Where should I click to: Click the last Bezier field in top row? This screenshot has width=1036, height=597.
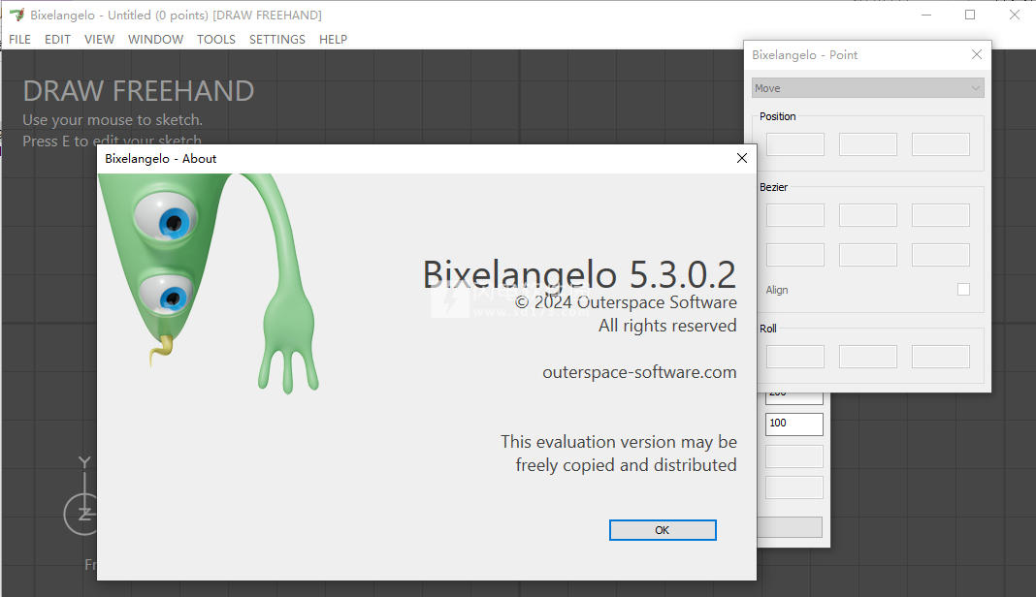(940, 215)
